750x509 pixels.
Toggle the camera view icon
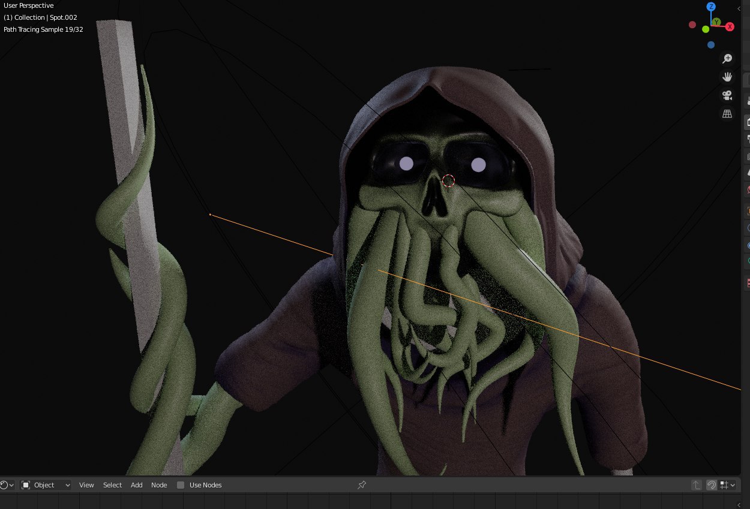(727, 95)
